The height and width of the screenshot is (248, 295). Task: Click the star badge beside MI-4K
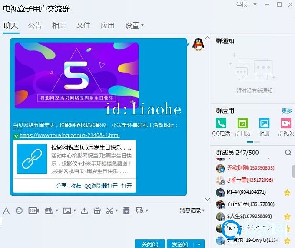[x=287, y=193]
